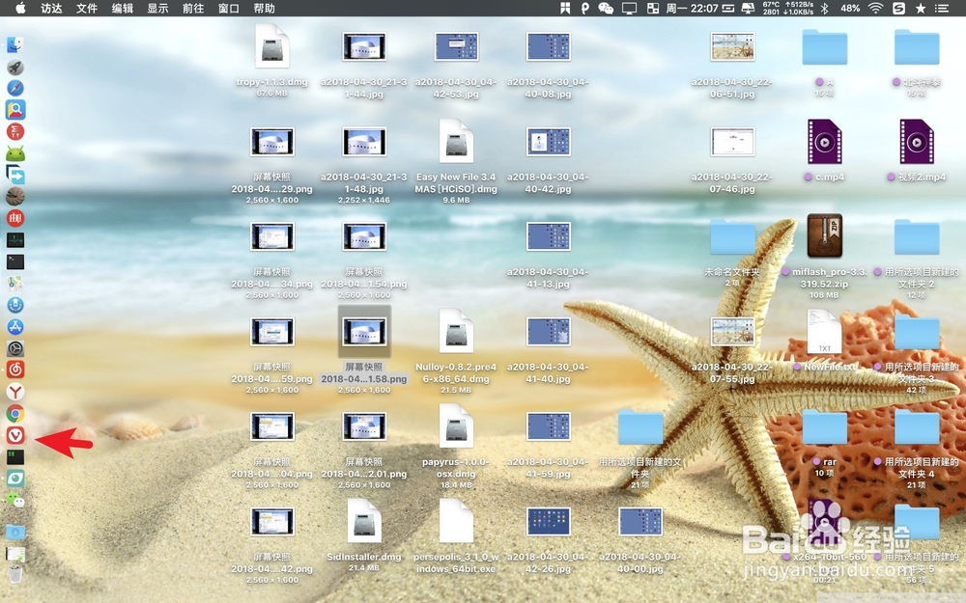Click the display monitor icon in menu bar
This screenshot has width=966, height=603.
click(629, 8)
